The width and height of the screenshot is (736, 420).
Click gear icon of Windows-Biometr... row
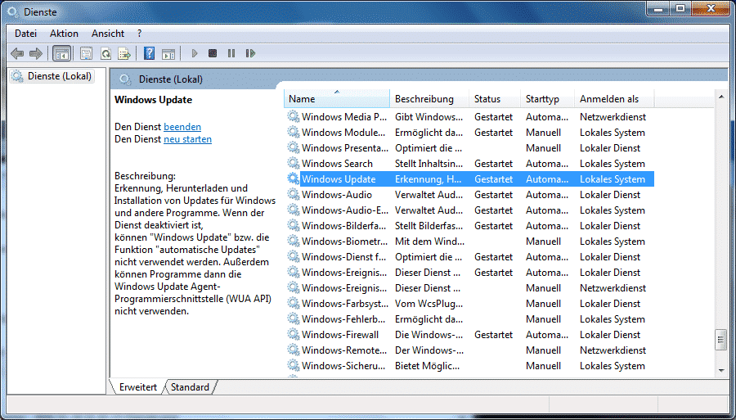pos(294,241)
